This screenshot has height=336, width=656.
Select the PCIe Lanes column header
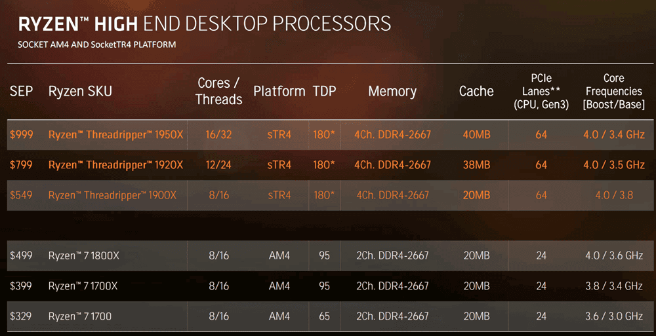point(541,91)
